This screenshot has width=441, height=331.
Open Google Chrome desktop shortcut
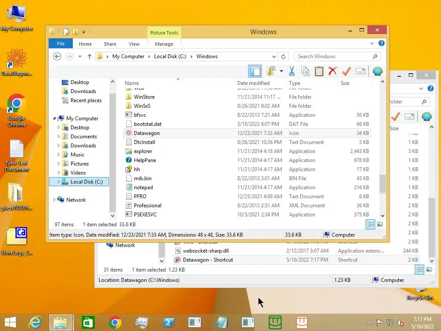[16, 110]
